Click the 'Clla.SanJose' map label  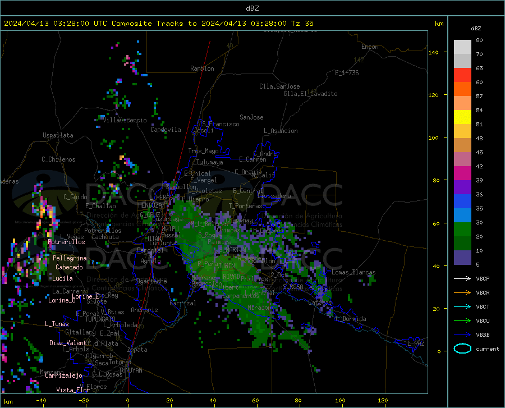tap(279, 86)
